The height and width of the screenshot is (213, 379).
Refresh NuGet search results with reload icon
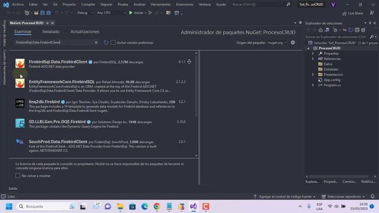(106, 43)
